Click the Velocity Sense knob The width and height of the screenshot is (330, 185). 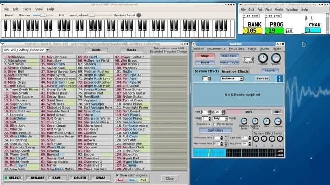[244, 121]
